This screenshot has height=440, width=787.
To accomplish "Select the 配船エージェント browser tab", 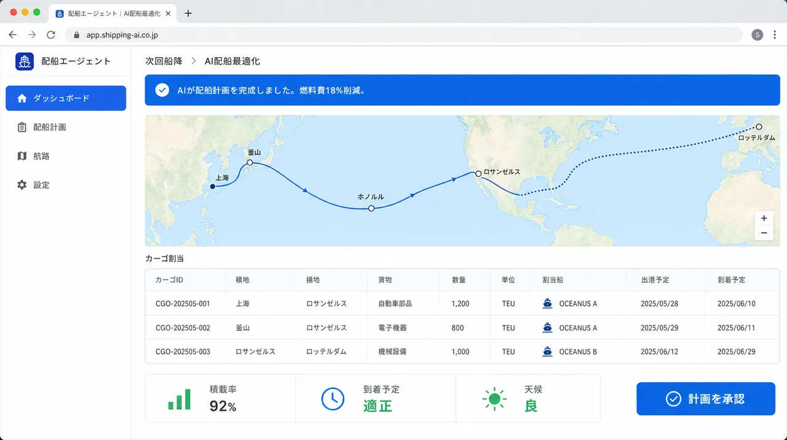I will (x=114, y=13).
